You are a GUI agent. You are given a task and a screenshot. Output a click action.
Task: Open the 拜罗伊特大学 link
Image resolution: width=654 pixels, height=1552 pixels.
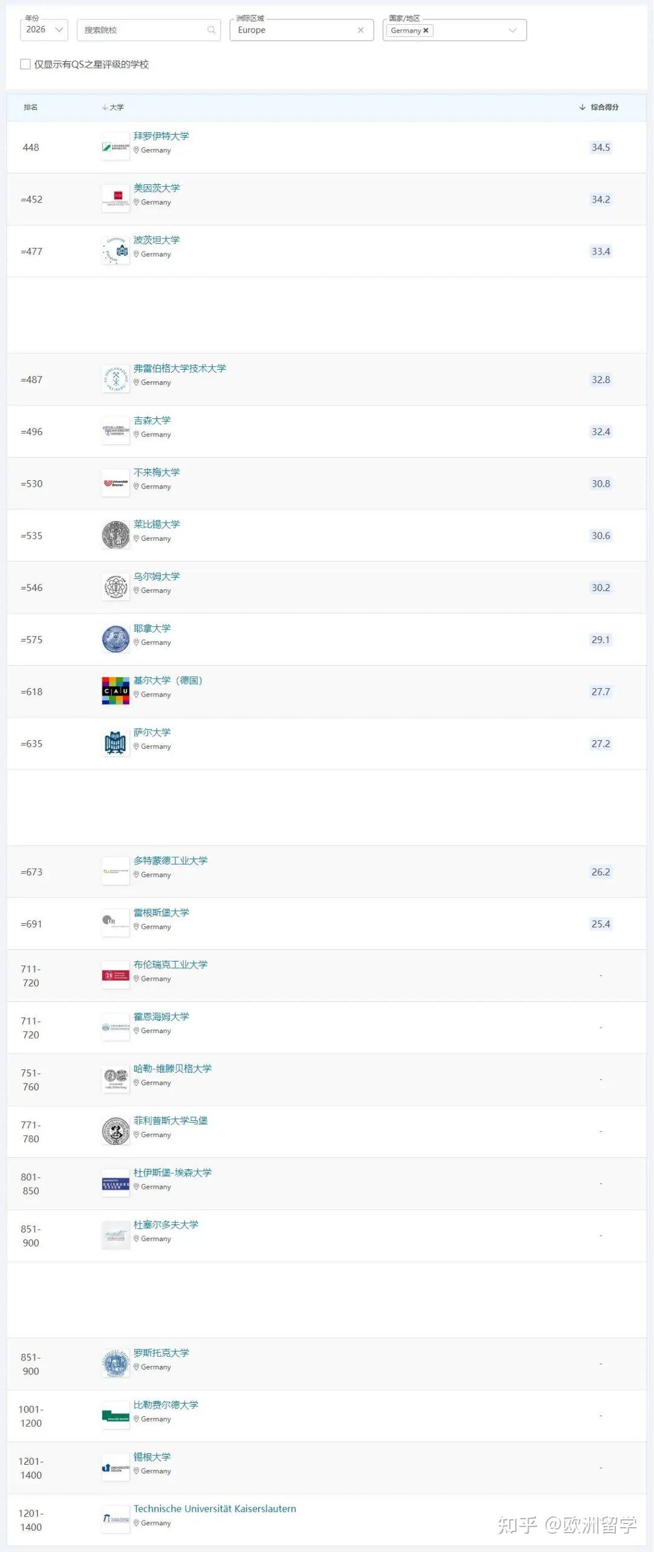point(161,136)
